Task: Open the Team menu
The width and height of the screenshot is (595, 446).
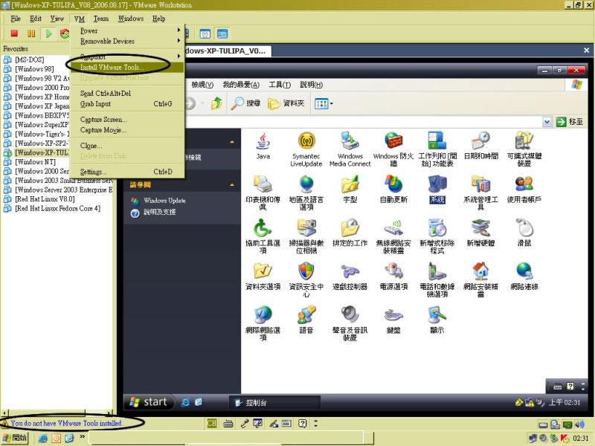Action: pyautogui.click(x=101, y=18)
